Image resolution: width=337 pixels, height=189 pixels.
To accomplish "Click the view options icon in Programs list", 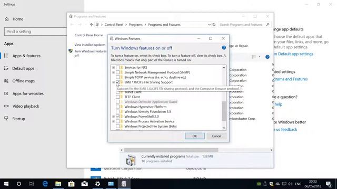I will (x=254, y=57).
